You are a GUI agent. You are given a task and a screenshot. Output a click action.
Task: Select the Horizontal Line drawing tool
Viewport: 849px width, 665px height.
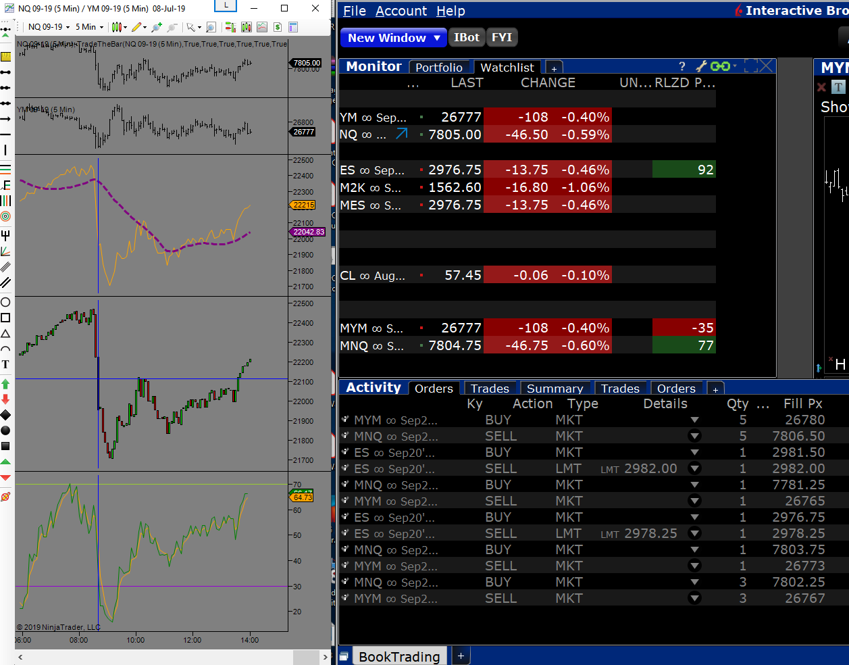point(5,134)
